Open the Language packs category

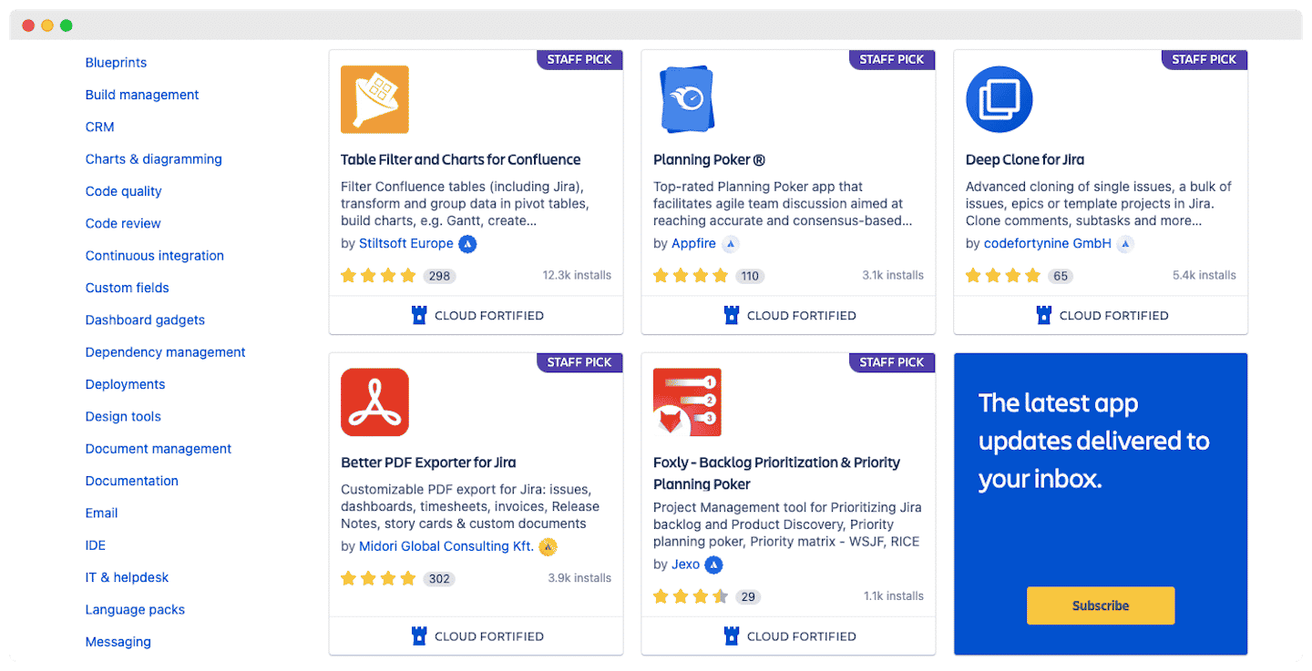(135, 610)
